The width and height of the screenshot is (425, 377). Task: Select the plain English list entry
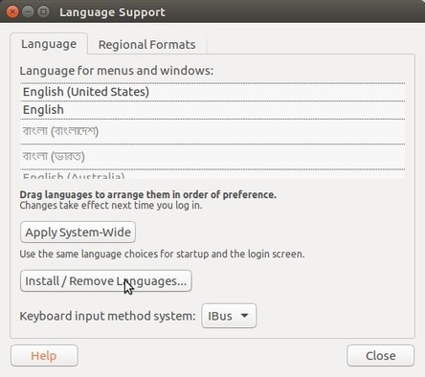(x=212, y=110)
